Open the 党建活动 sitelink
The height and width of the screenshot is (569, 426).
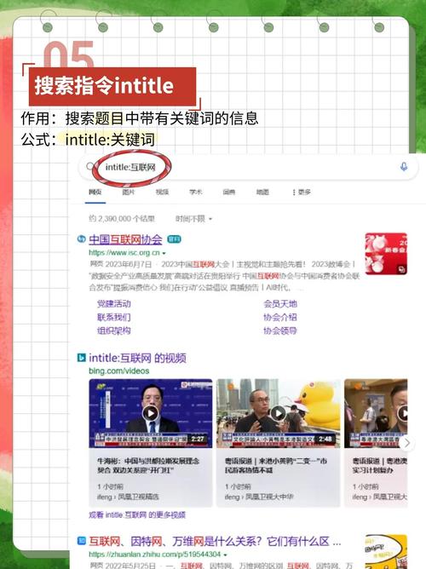[114, 304]
